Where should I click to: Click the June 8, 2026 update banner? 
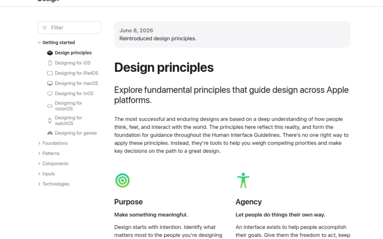(232, 34)
